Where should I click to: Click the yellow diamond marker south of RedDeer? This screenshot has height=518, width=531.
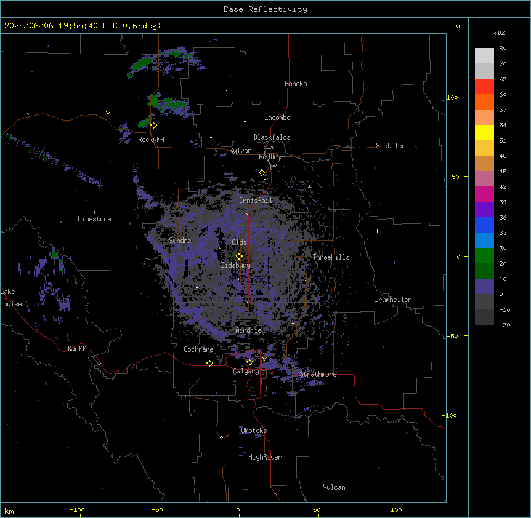click(262, 173)
